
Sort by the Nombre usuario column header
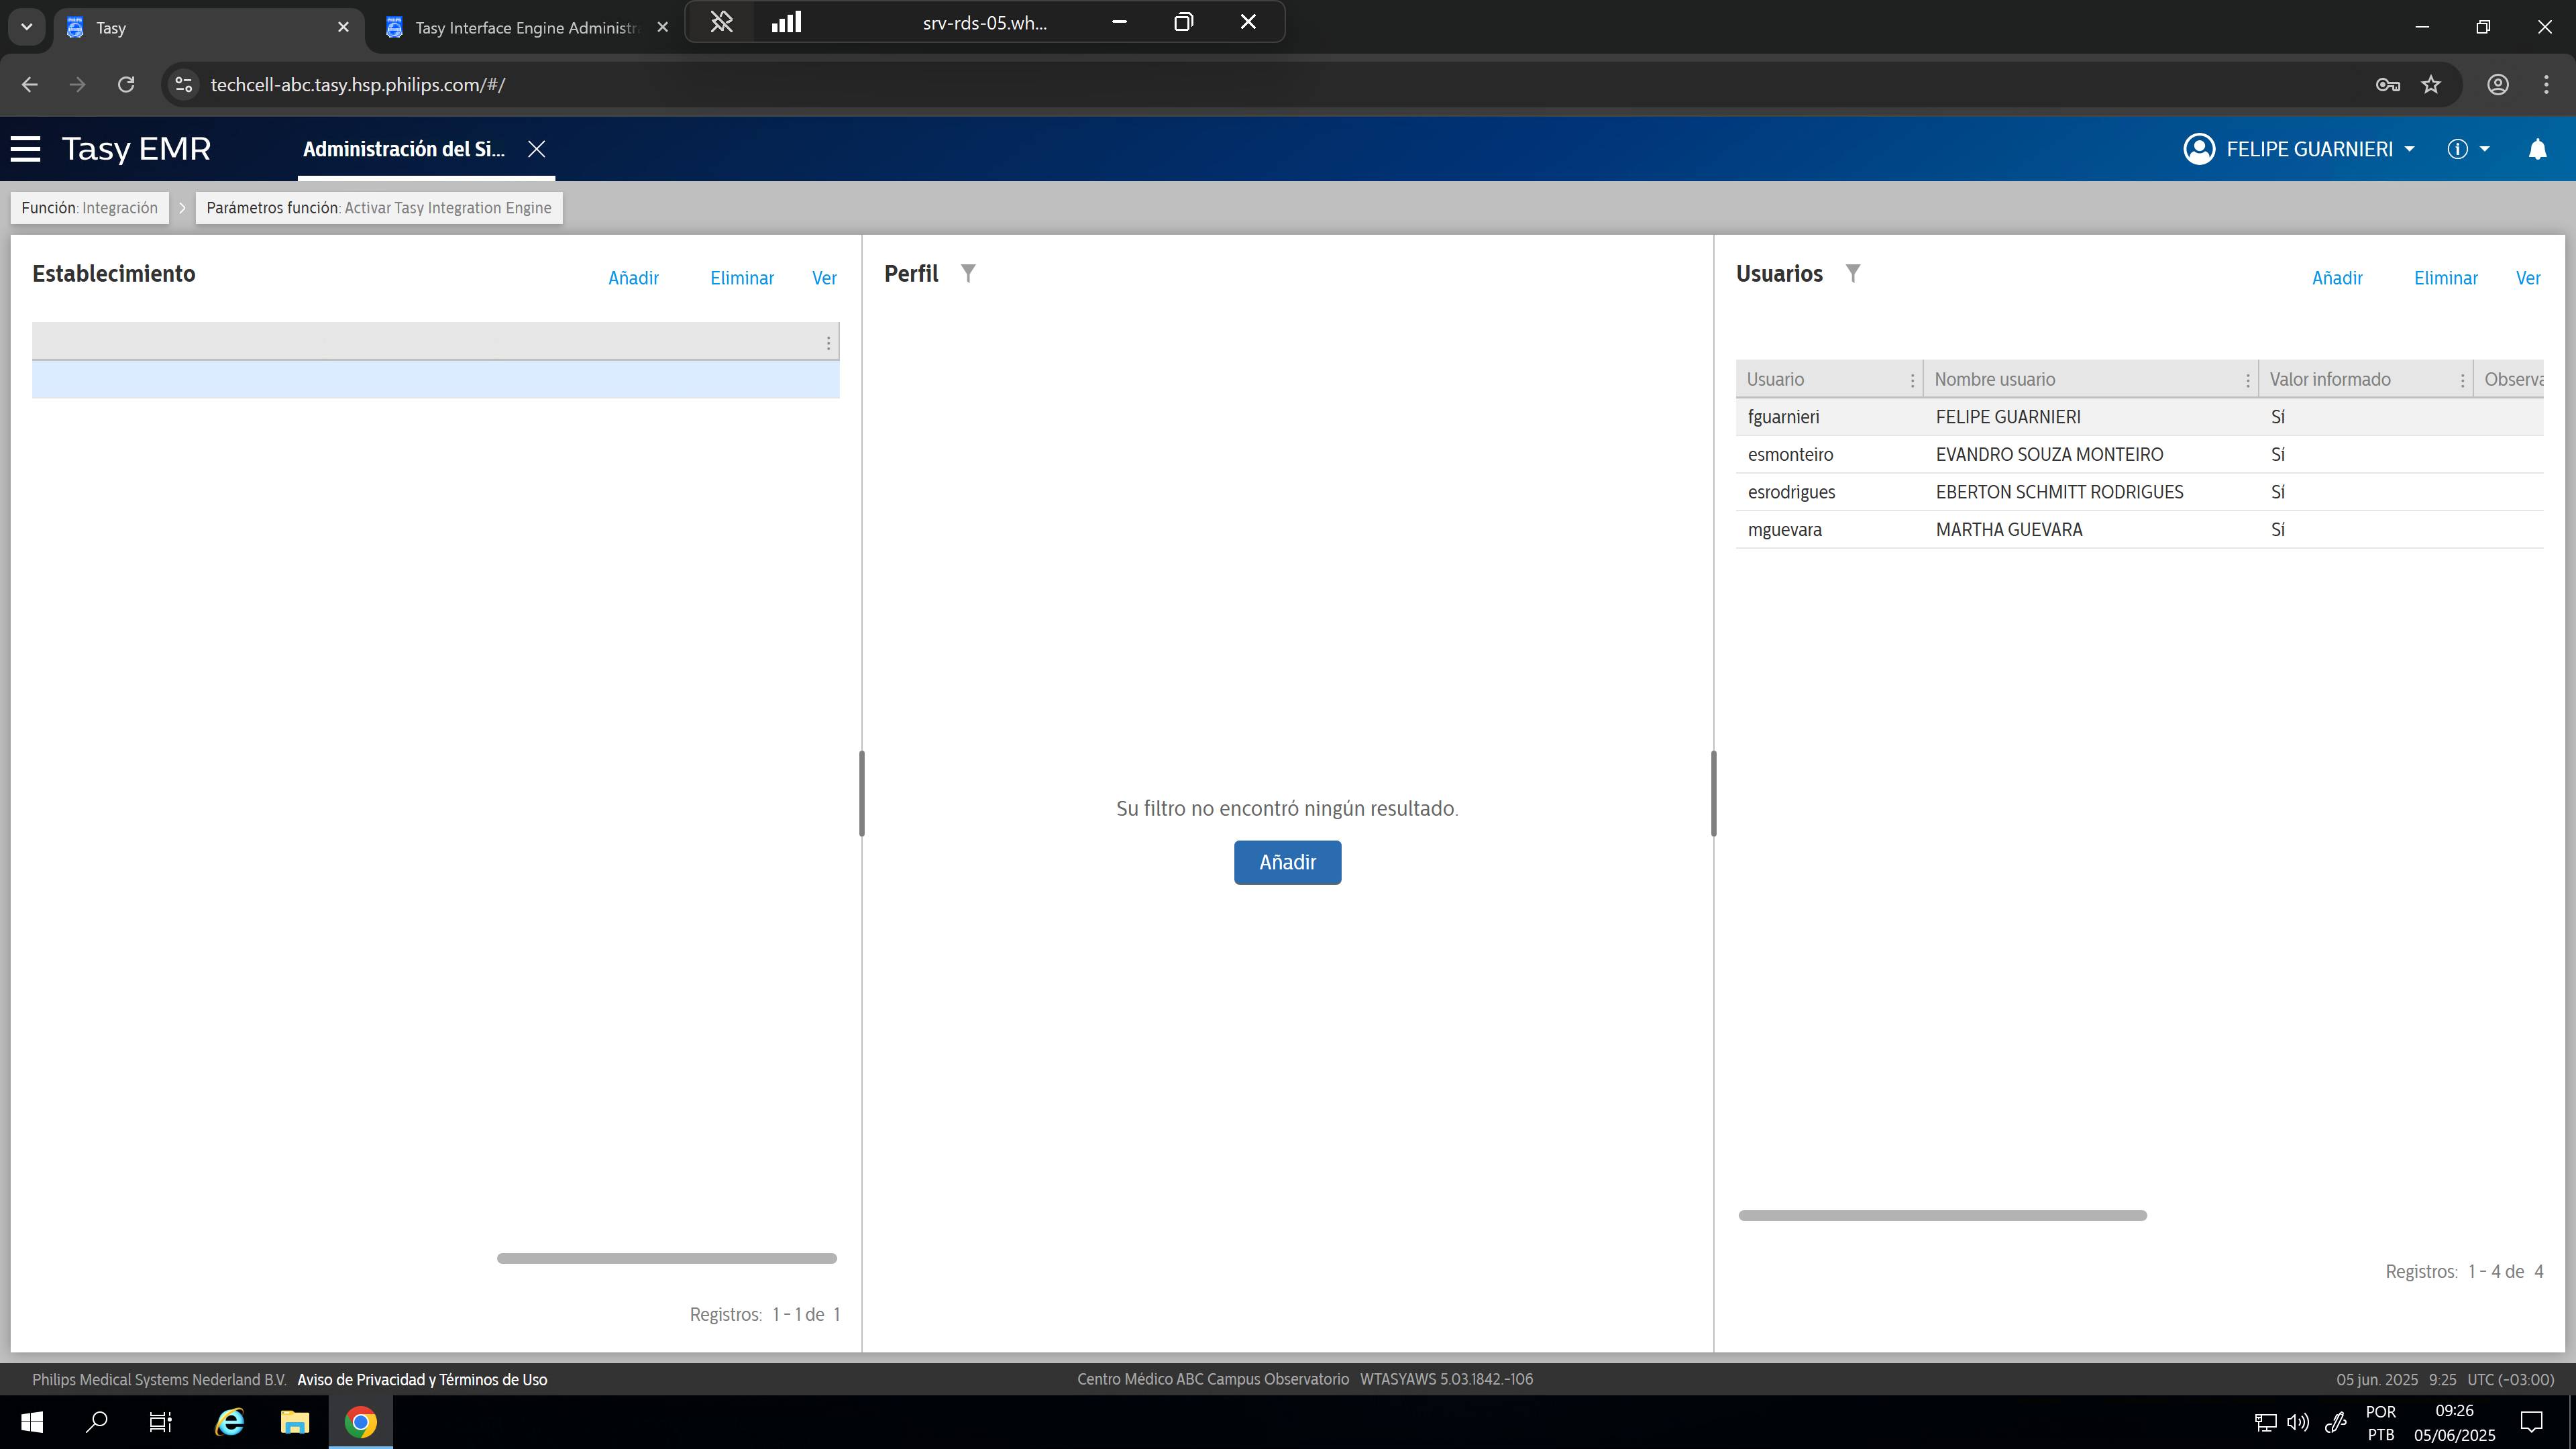[1994, 380]
